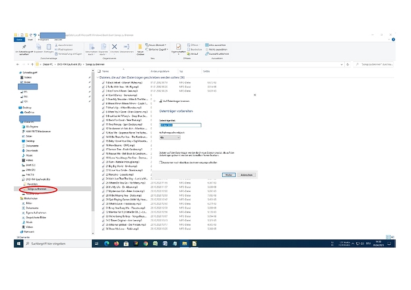The width and height of the screenshot is (411, 290).
Task: Click 'Alles auswählen' in the ribbon
Action: tap(216, 45)
